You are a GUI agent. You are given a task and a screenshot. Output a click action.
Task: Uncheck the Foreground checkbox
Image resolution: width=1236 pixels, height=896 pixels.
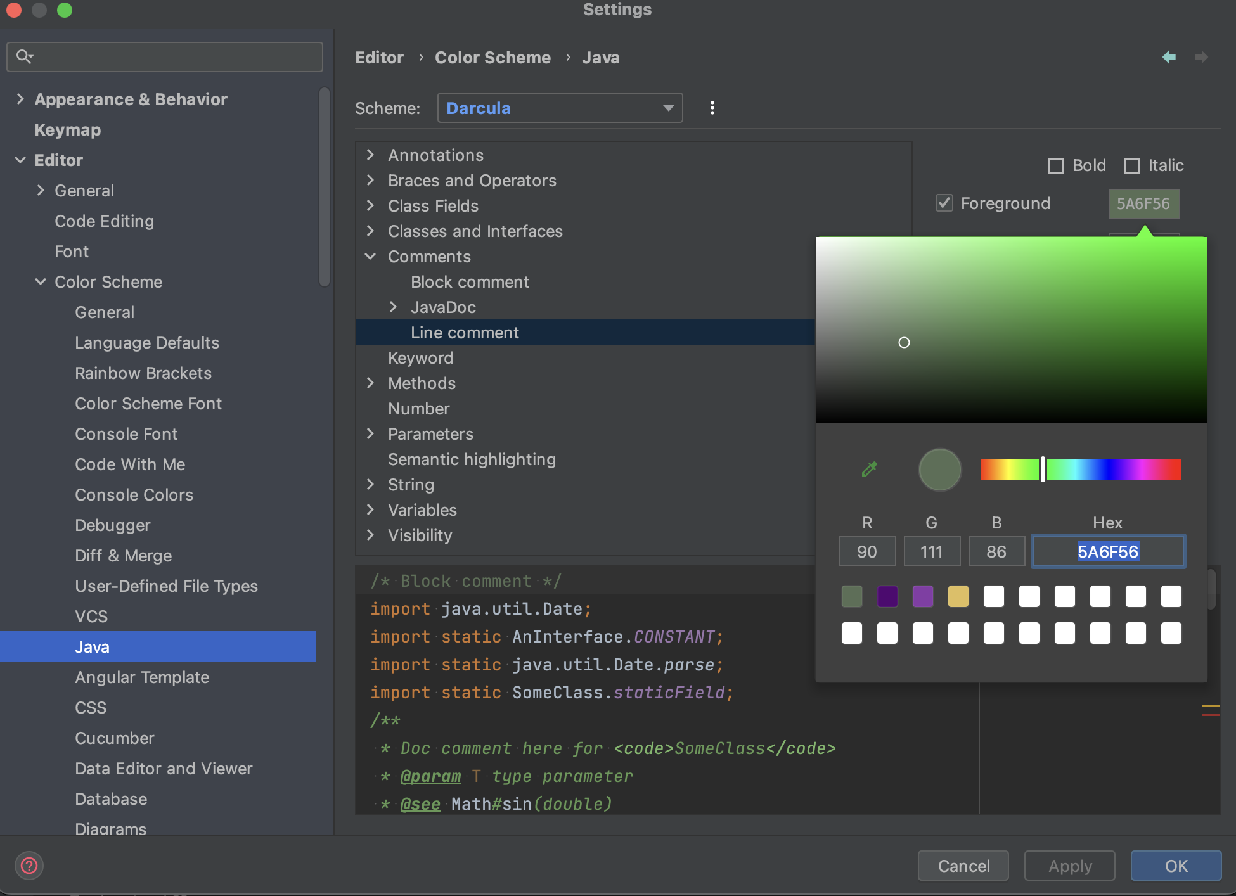[x=944, y=203]
